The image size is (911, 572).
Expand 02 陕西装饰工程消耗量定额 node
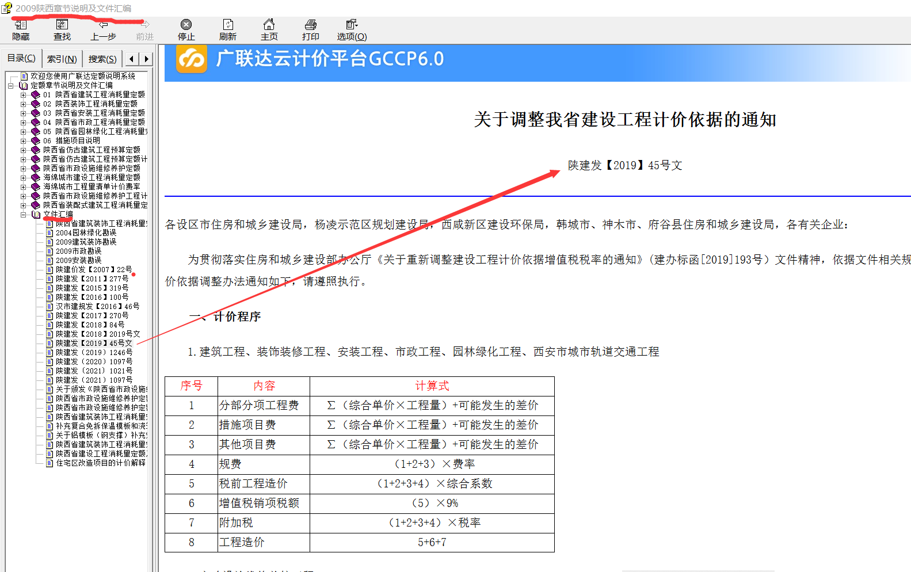[x=24, y=104]
